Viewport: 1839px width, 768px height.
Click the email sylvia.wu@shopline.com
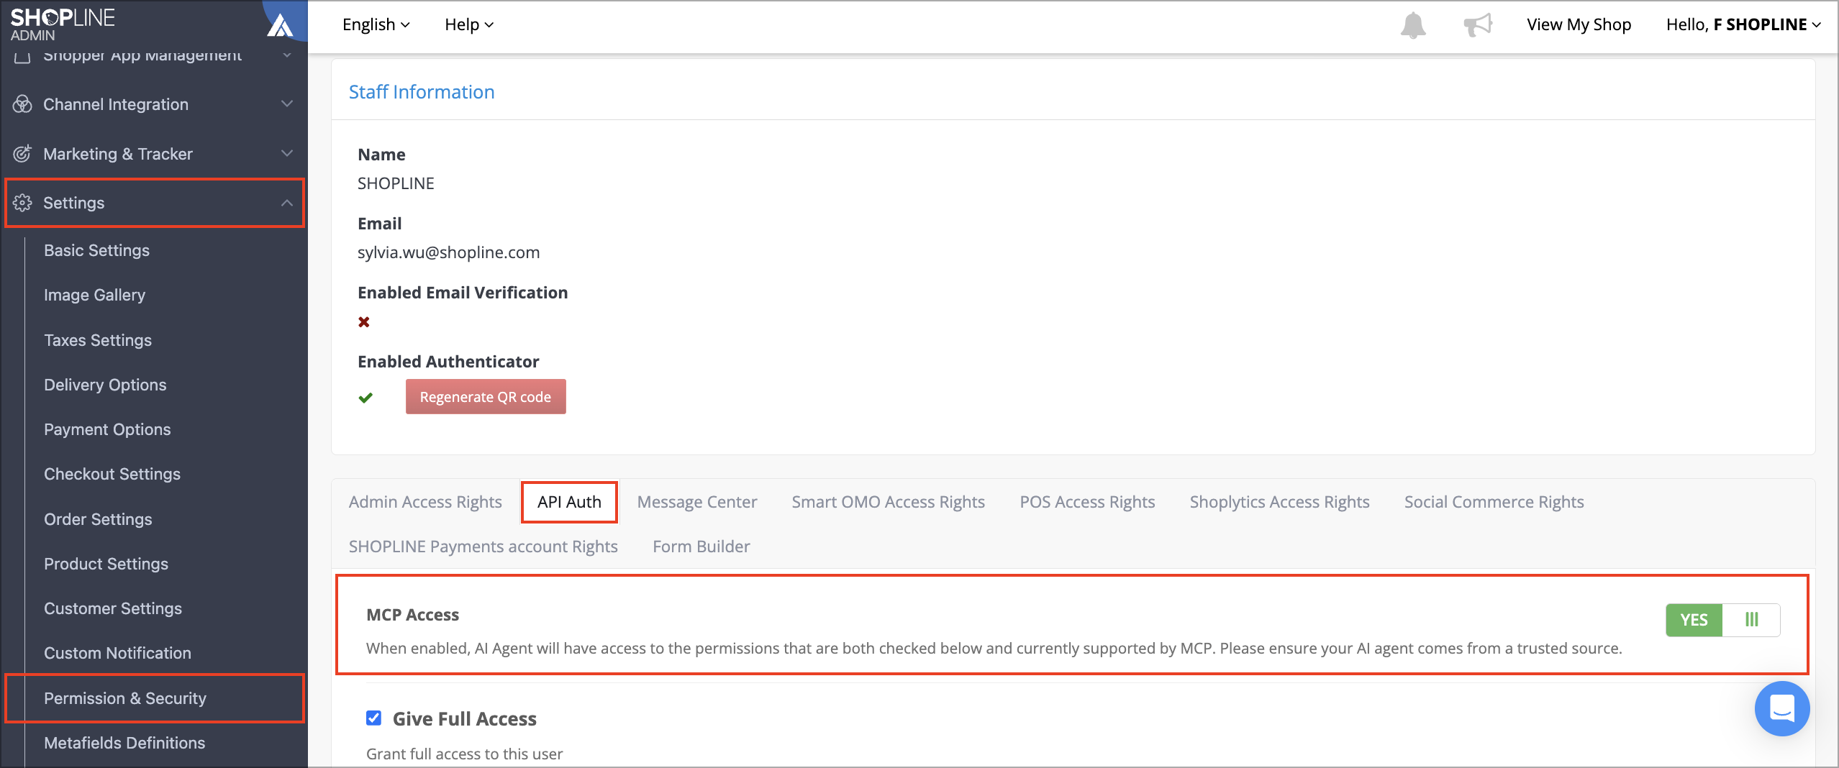[448, 252]
